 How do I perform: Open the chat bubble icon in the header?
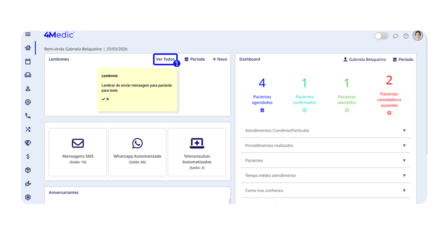click(x=395, y=36)
